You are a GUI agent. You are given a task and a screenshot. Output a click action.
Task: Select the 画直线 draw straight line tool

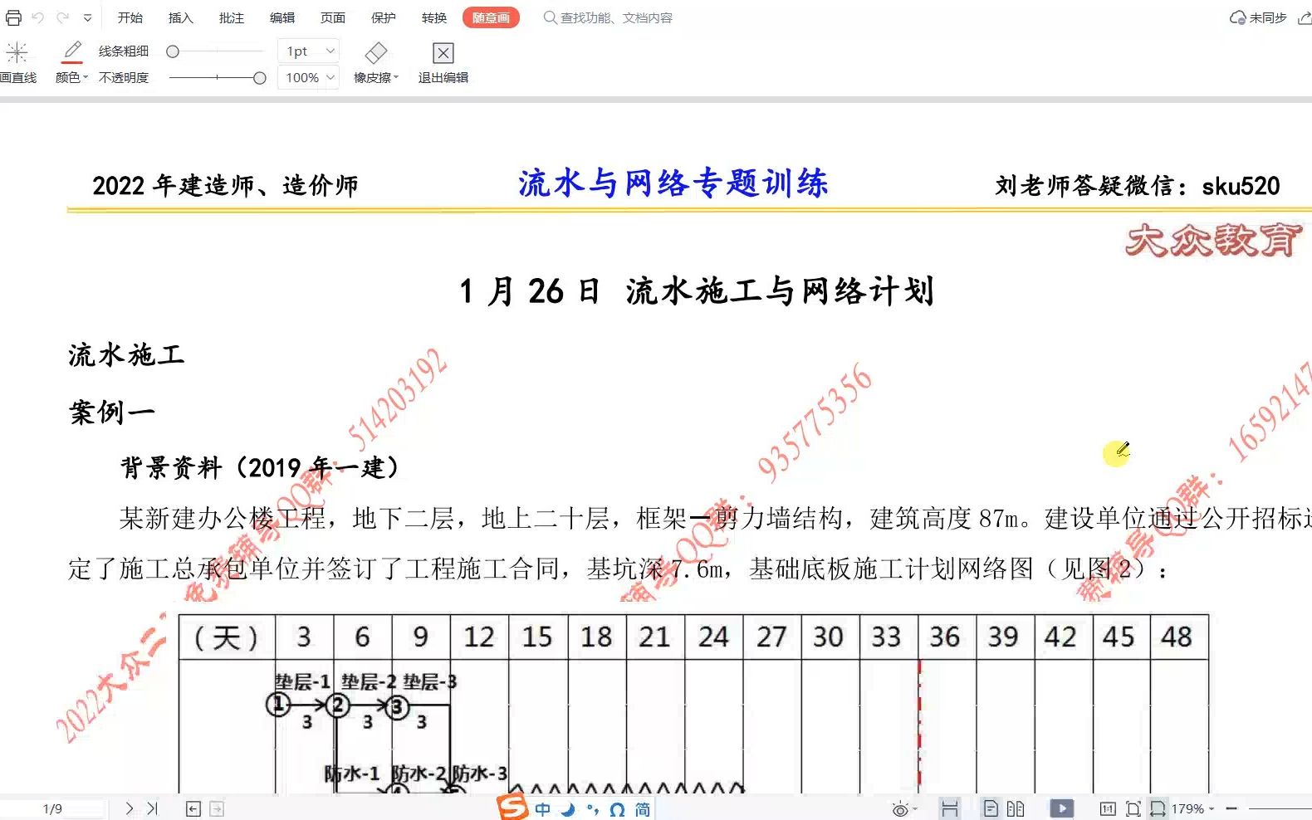[x=17, y=64]
